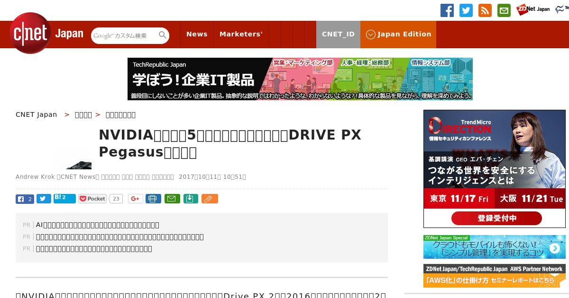Viewport: 569px width, 298px height.
Task: Bookmark article with Hatena B! button
Action: (x=64, y=199)
